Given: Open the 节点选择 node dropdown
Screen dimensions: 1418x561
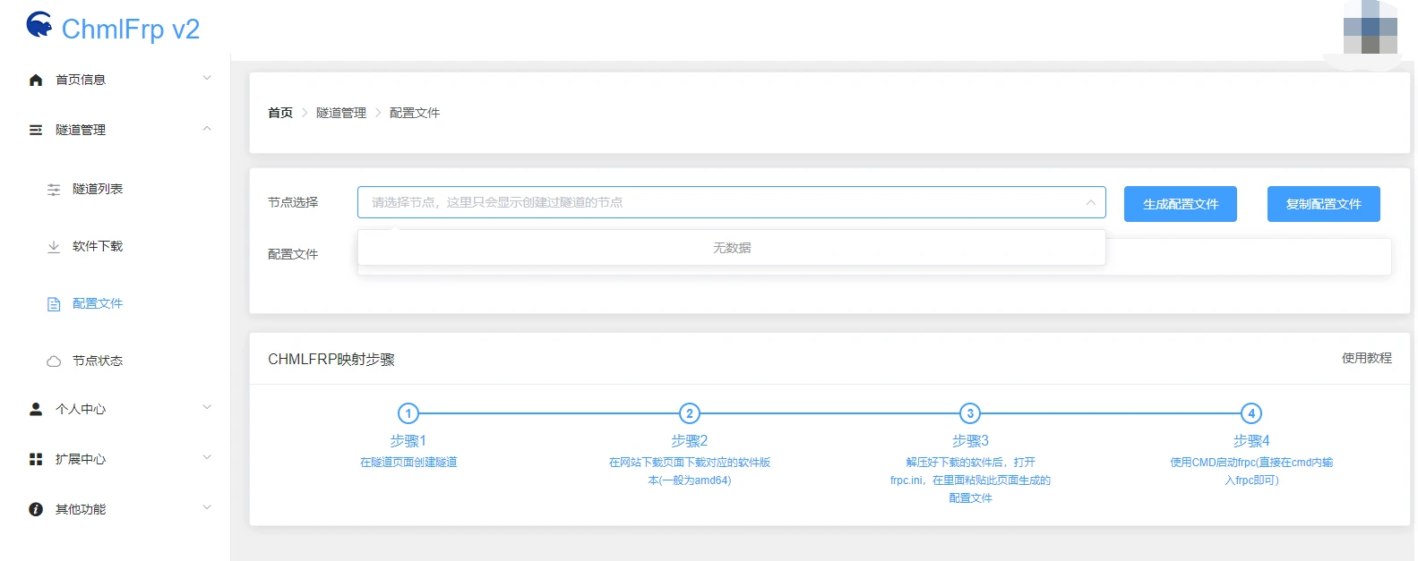Looking at the screenshot, I should 731,202.
